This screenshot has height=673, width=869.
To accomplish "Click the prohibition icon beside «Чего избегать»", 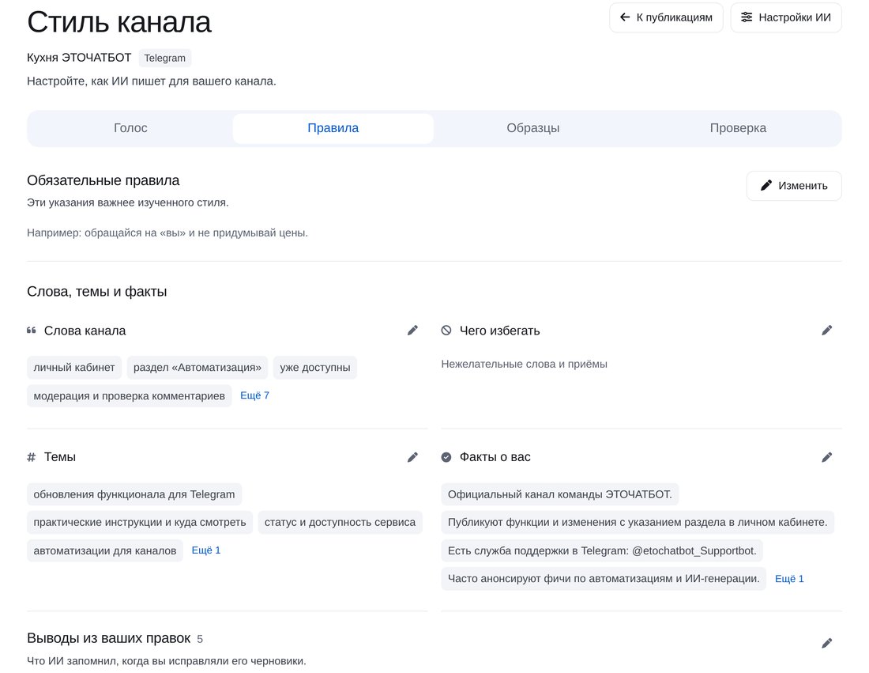I will click(446, 331).
